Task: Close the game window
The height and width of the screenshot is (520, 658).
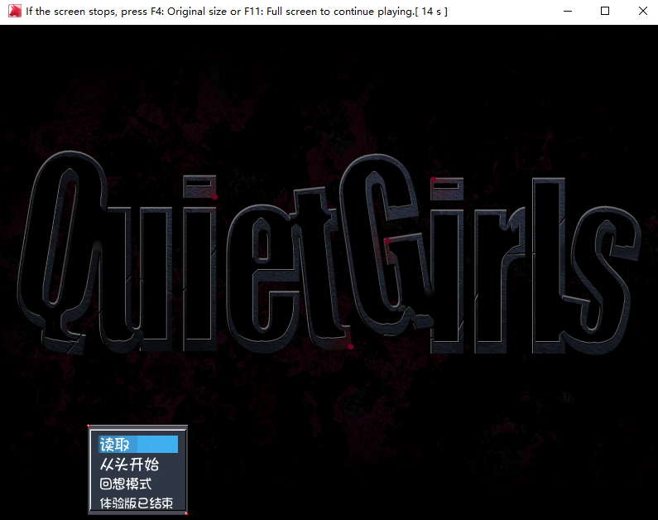Action: pos(642,12)
